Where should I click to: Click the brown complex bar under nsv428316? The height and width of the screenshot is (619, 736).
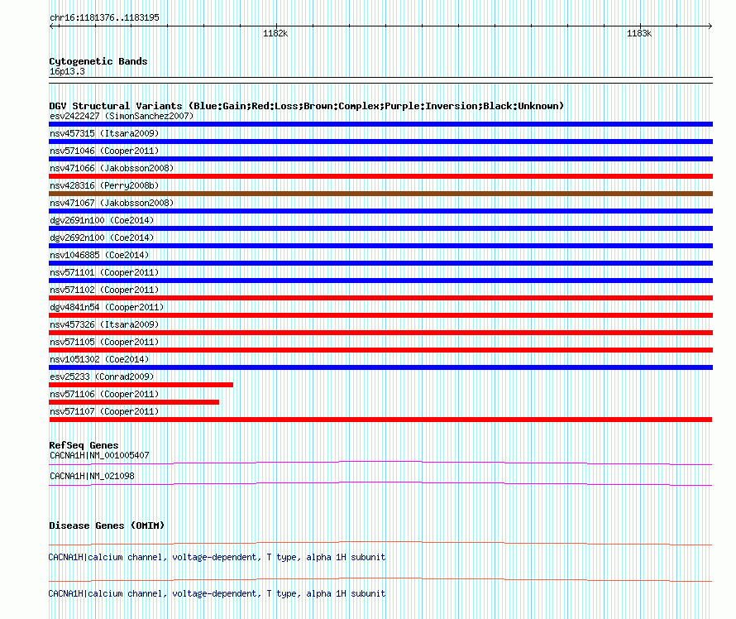380,194
